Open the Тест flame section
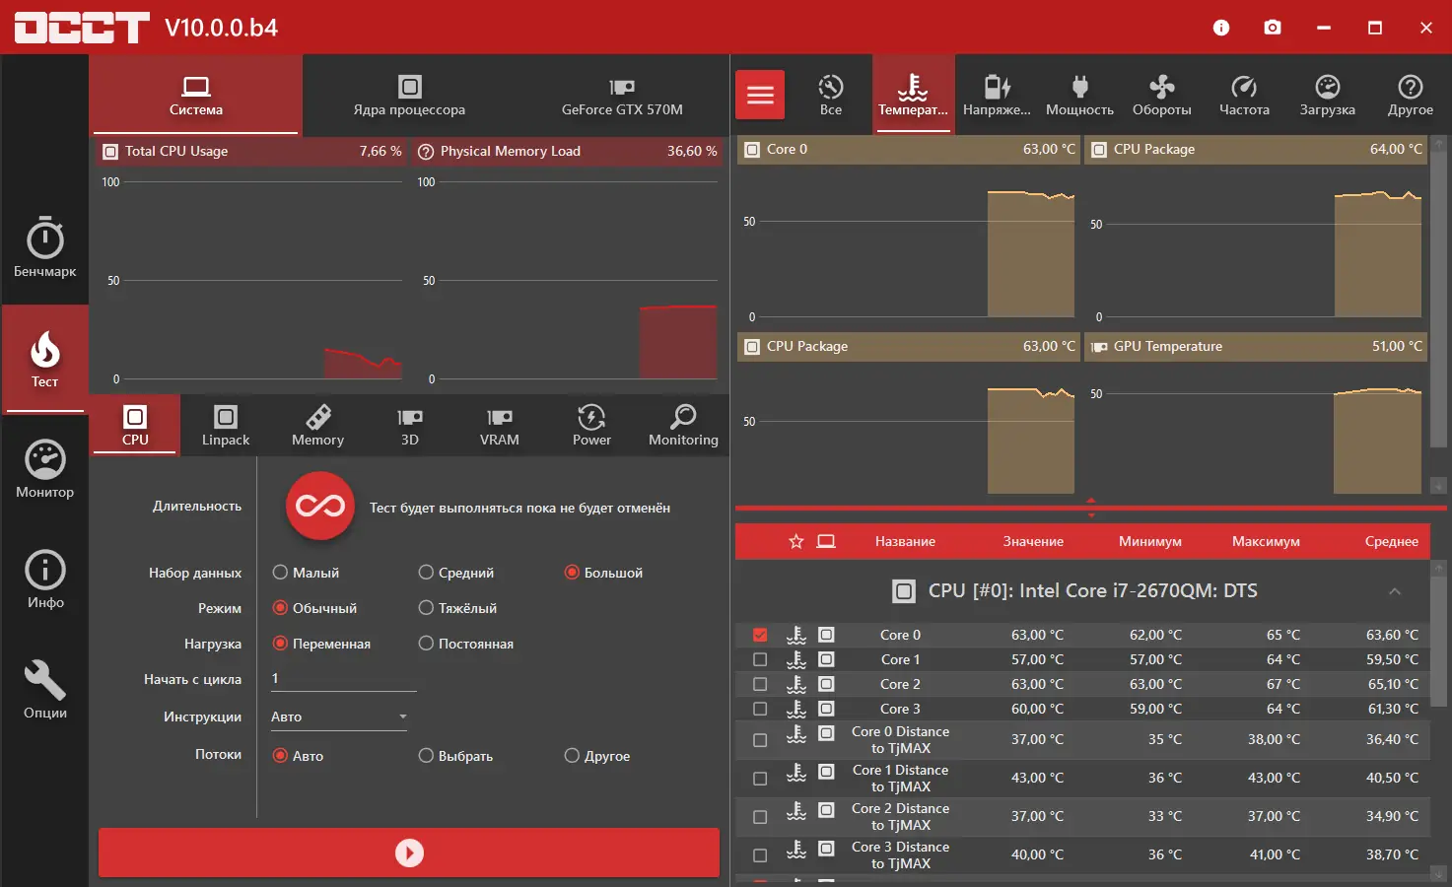 44,359
